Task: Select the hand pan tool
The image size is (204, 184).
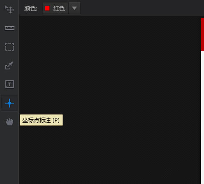Action: 10,122
